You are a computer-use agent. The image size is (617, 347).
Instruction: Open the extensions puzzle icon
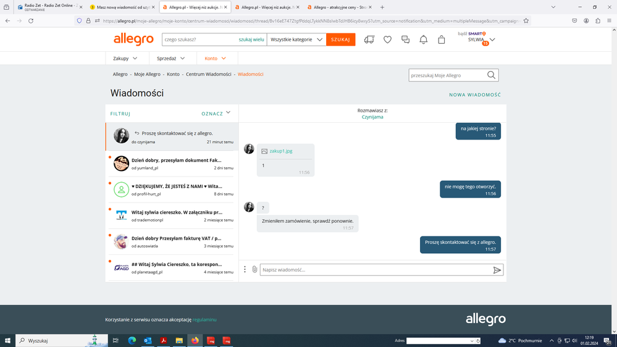(598, 21)
